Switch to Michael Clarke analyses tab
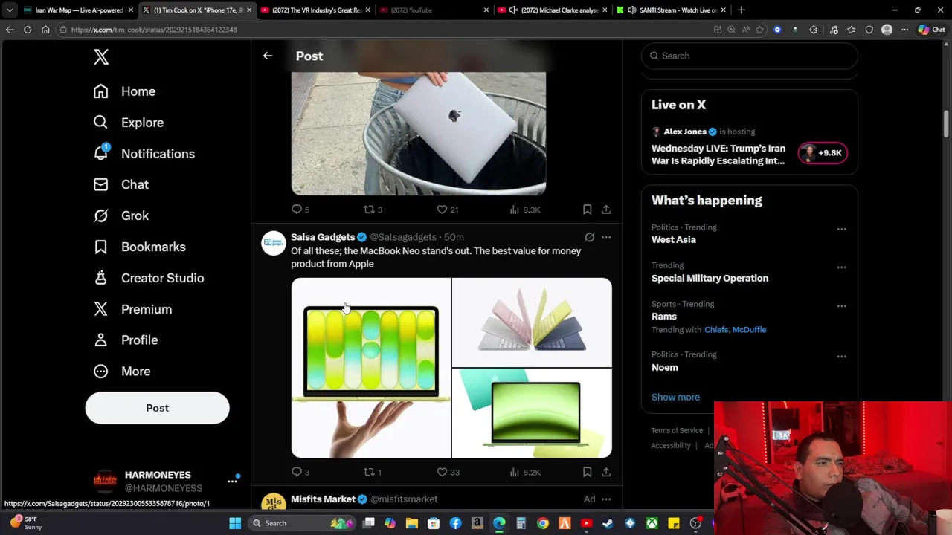 tap(551, 10)
